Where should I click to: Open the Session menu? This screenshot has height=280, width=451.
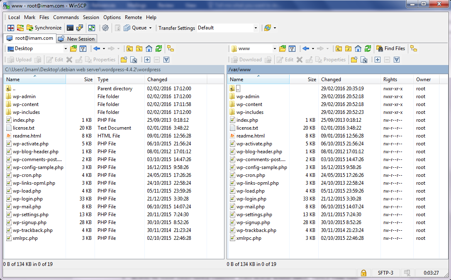[91, 17]
